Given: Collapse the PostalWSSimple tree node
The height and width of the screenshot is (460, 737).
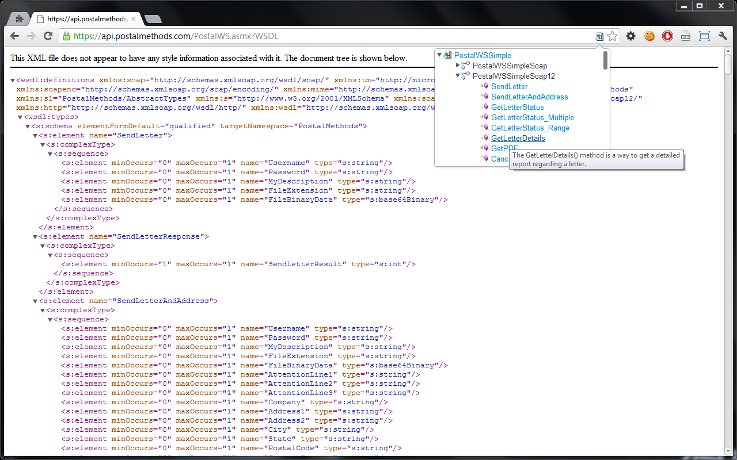Looking at the screenshot, I should [439, 55].
